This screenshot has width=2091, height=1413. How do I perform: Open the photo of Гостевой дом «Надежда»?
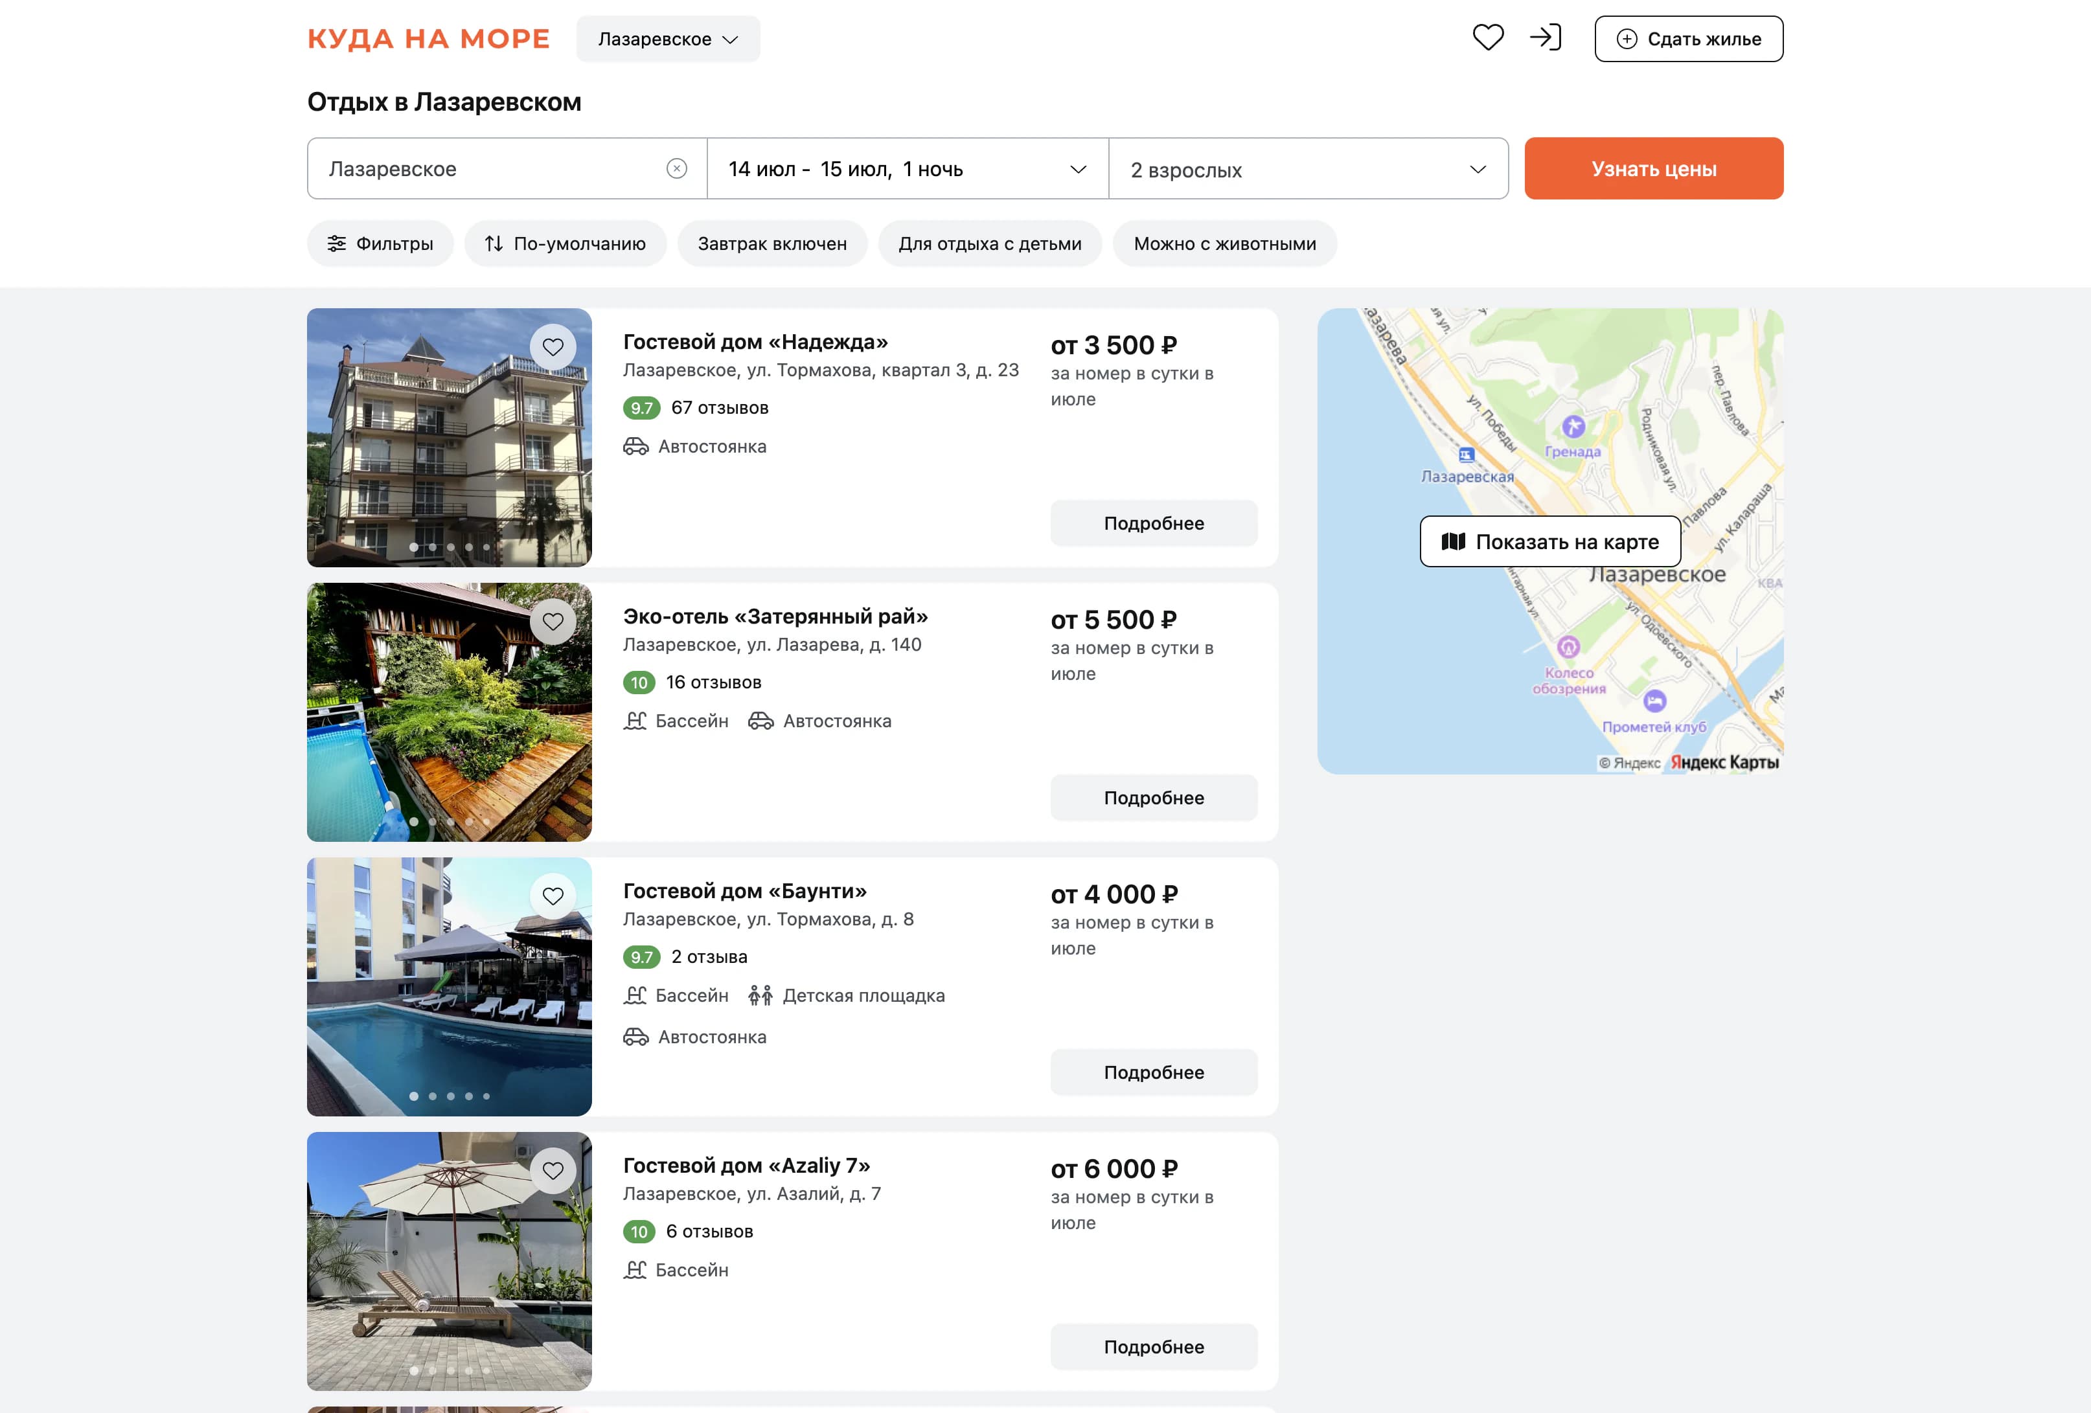tap(449, 438)
